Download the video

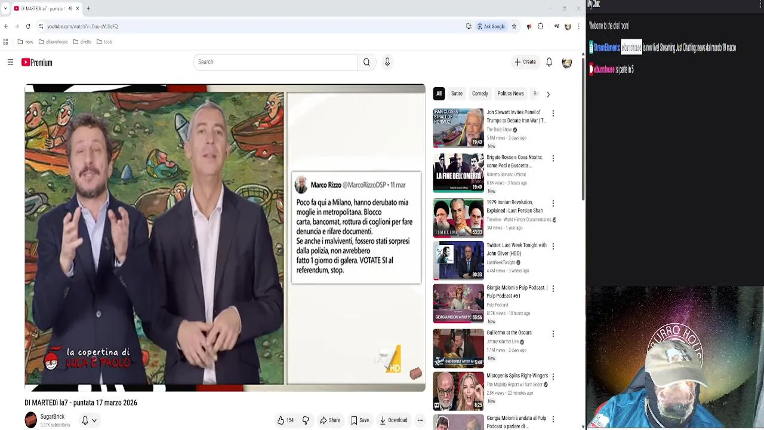point(393,420)
